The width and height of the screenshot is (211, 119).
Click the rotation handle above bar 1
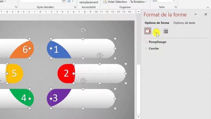(83, 30)
